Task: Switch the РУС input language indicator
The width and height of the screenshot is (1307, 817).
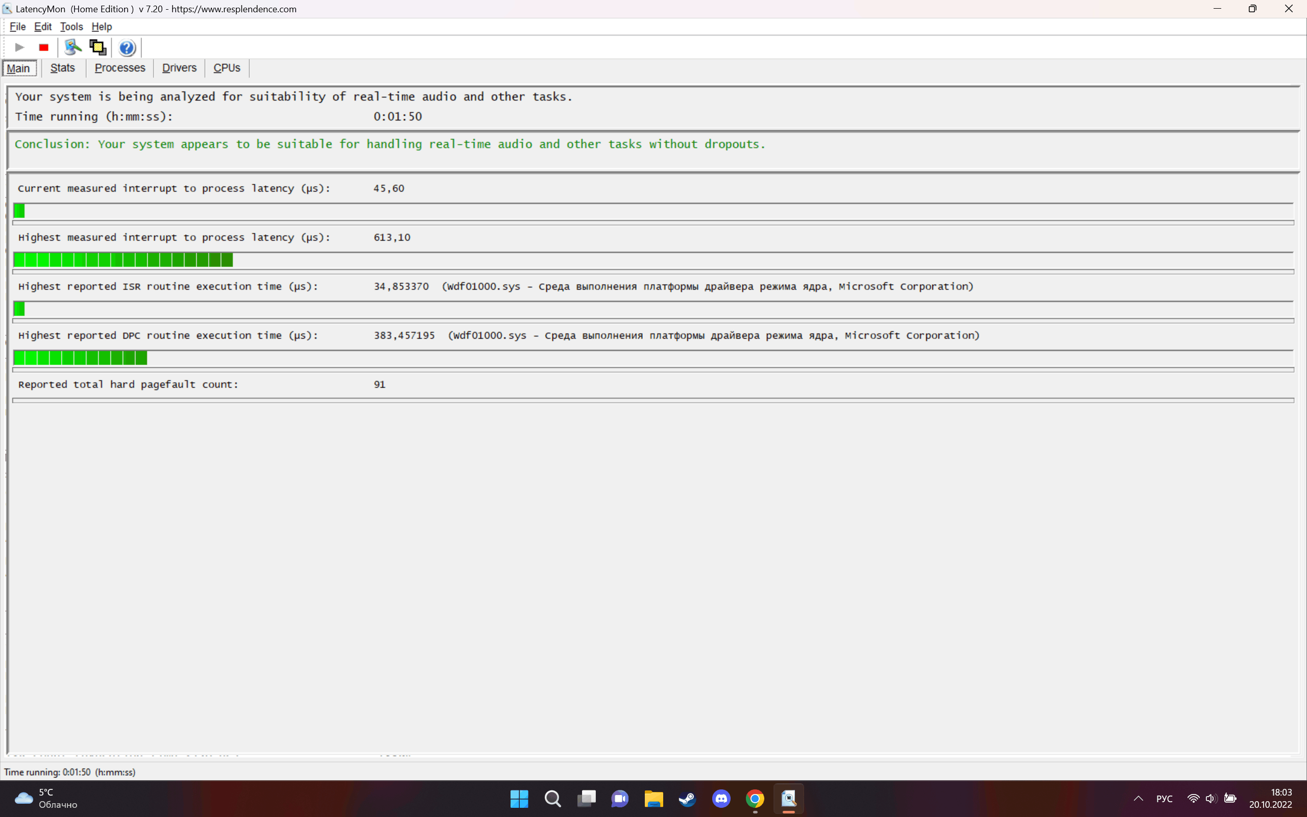Action: pos(1165,799)
